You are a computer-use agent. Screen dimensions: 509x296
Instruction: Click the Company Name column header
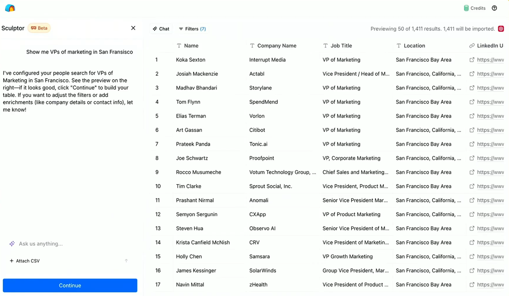coord(273,46)
